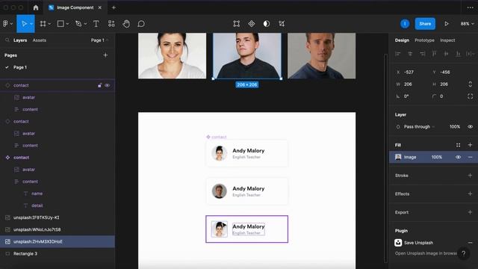Viewport: 478px width, 269px height.
Task: Switch to the Layers tab
Action: (20, 40)
